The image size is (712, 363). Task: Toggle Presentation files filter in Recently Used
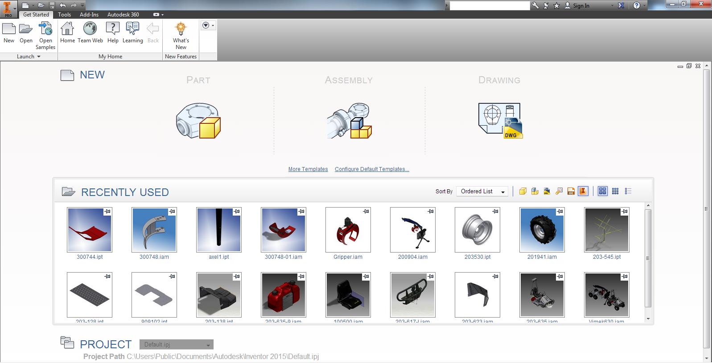click(x=559, y=191)
